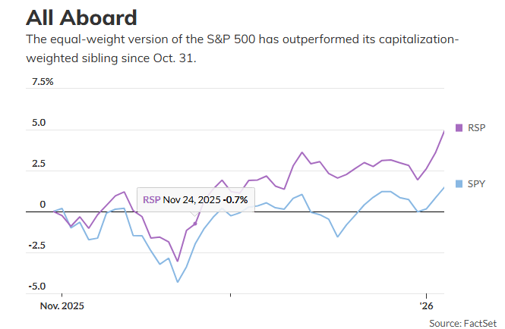Viewport: 505px width, 329px height.
Task: Click the chart subtitle description text
Action: tap(243, 49)
